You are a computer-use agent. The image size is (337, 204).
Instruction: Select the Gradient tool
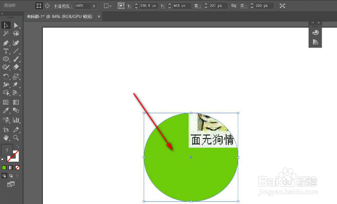[x=16, y=102]
